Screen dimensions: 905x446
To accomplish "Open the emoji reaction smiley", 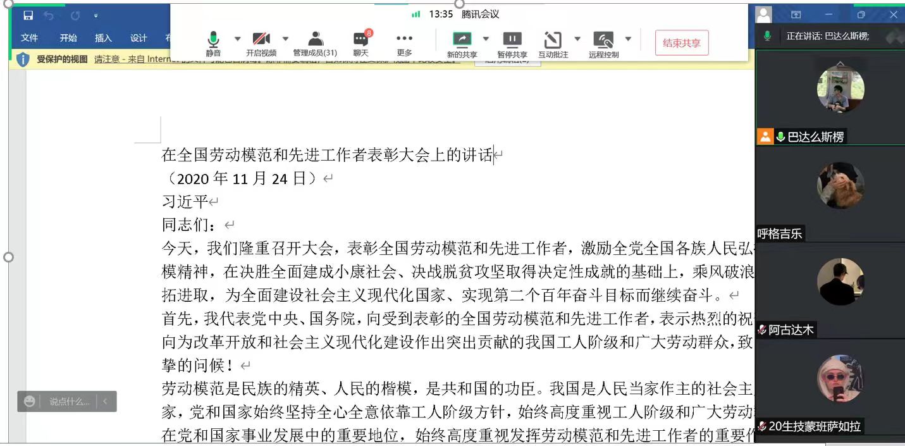I will pos(29,401).
